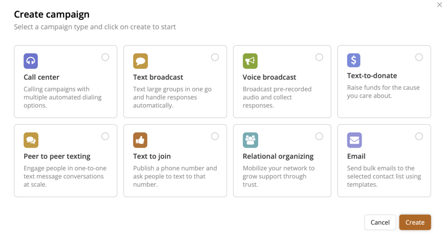Select the Relational organizing radio button
Image resolution: width=445 pixels, height=245 pixels.
(x=319, y=136)
